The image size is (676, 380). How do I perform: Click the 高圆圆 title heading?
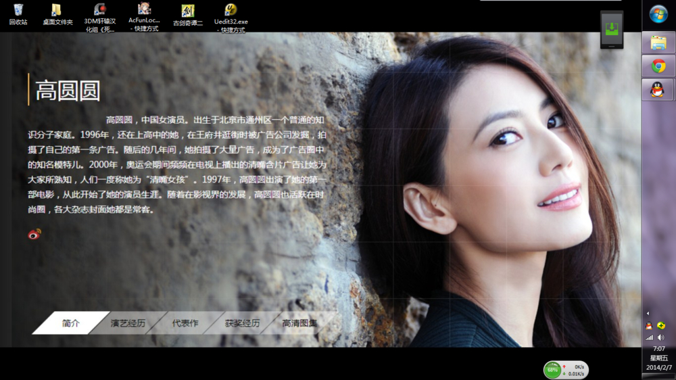coord(68,91)
